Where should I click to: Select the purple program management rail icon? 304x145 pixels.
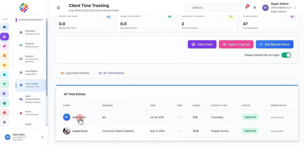pos(4,36)
